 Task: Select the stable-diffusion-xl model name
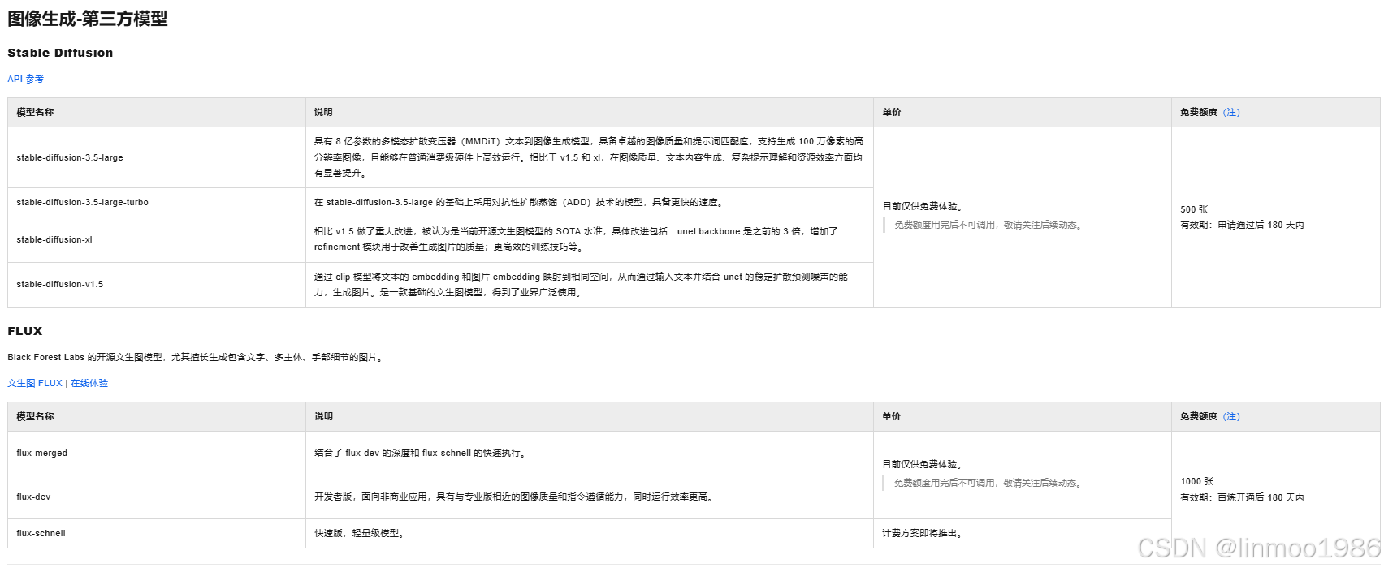[x=54, y=239]
